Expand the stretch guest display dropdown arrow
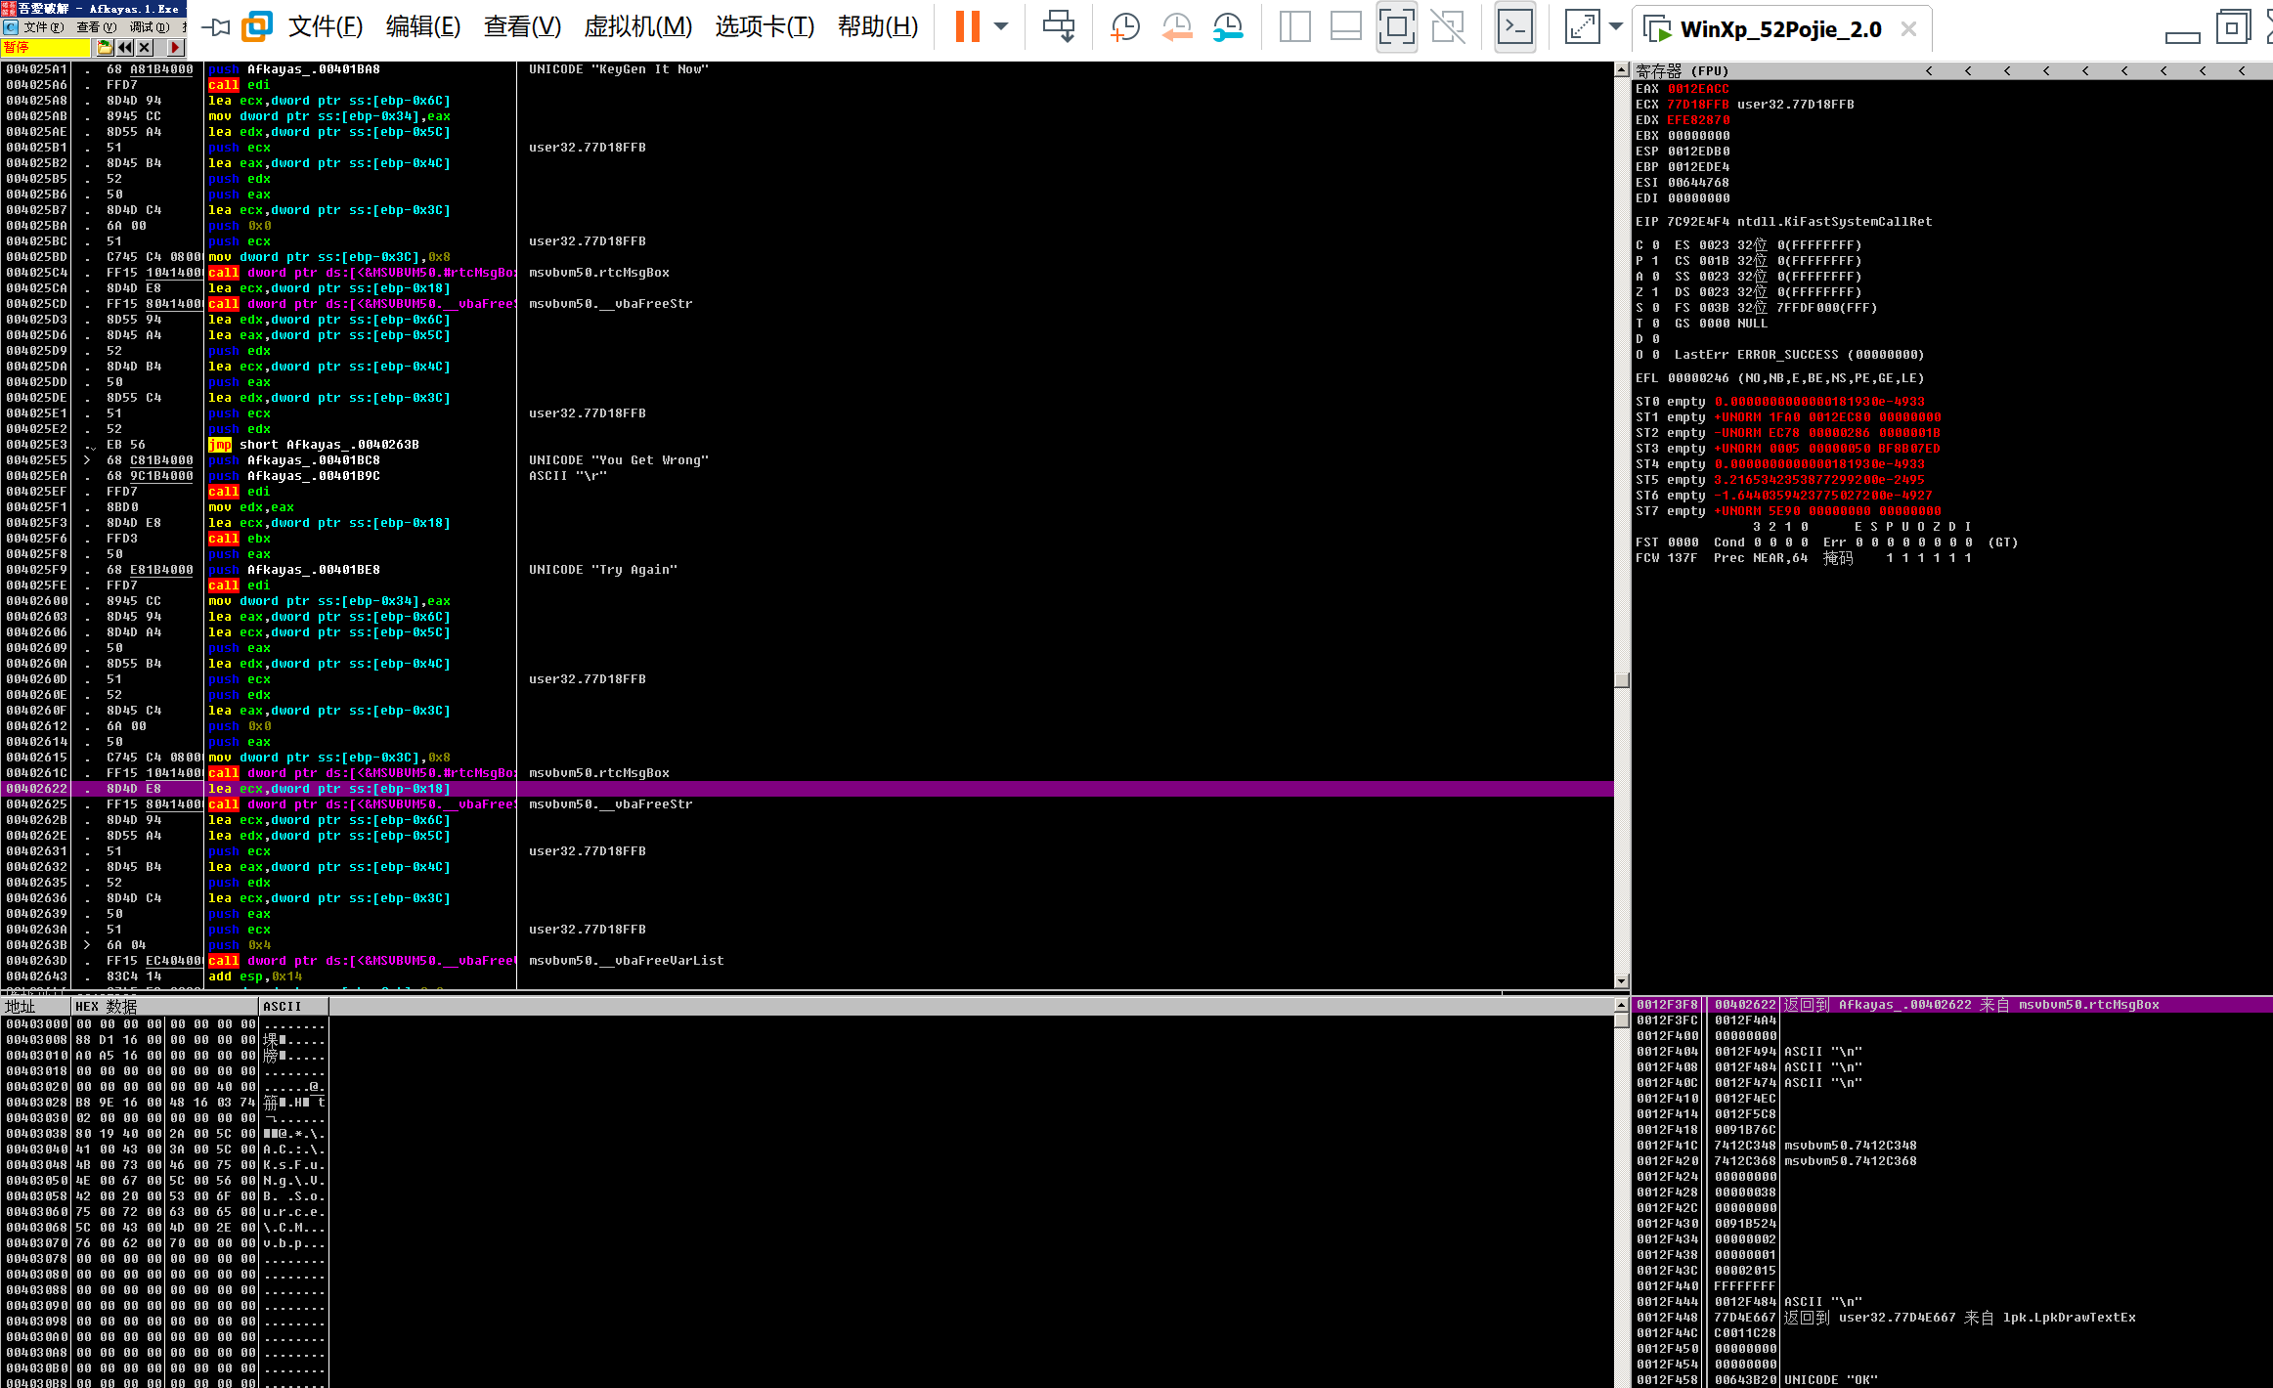This screenshot has width=2273, height=1388. point(1616,26)
